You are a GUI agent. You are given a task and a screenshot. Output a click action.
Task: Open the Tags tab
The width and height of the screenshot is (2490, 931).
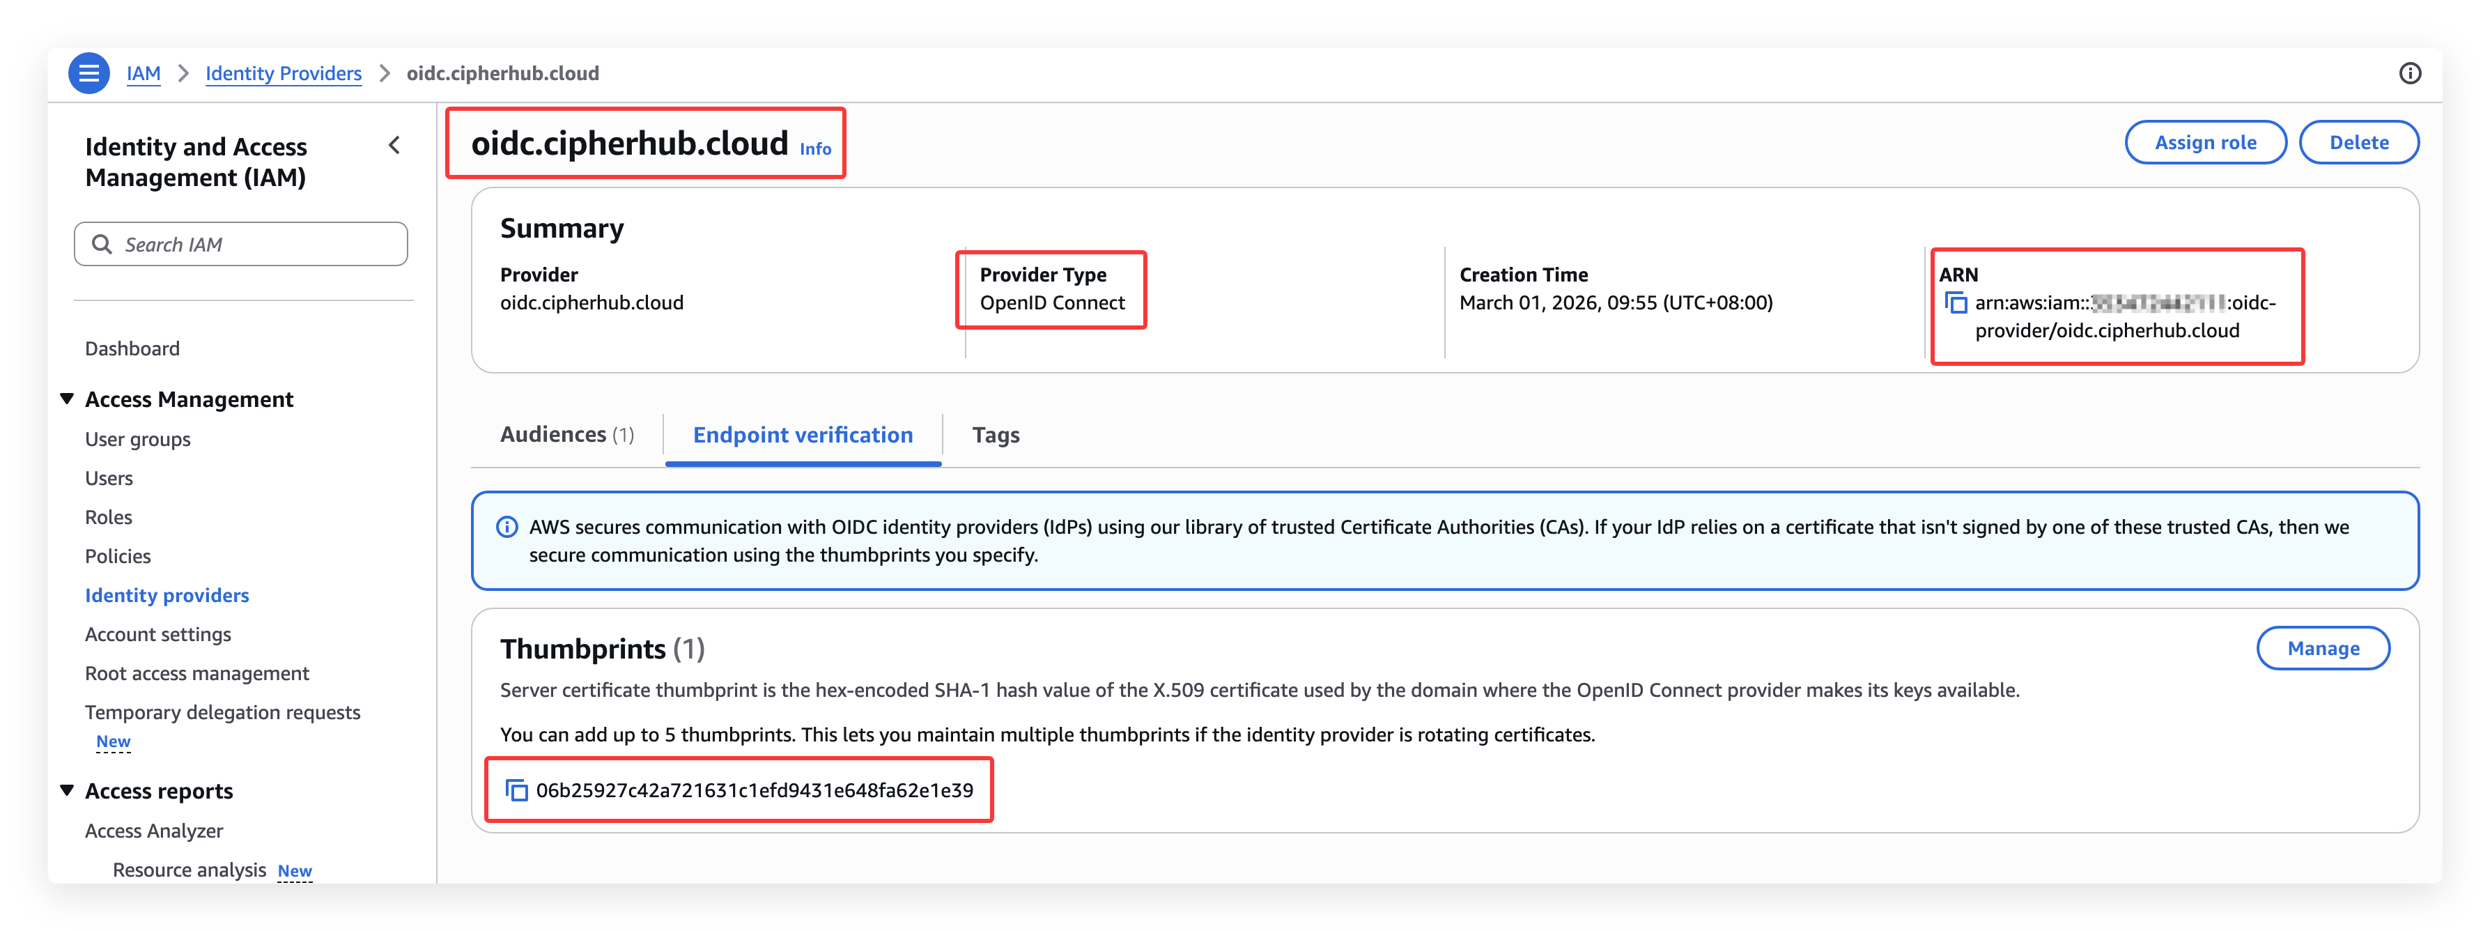[x=995, y=434]
